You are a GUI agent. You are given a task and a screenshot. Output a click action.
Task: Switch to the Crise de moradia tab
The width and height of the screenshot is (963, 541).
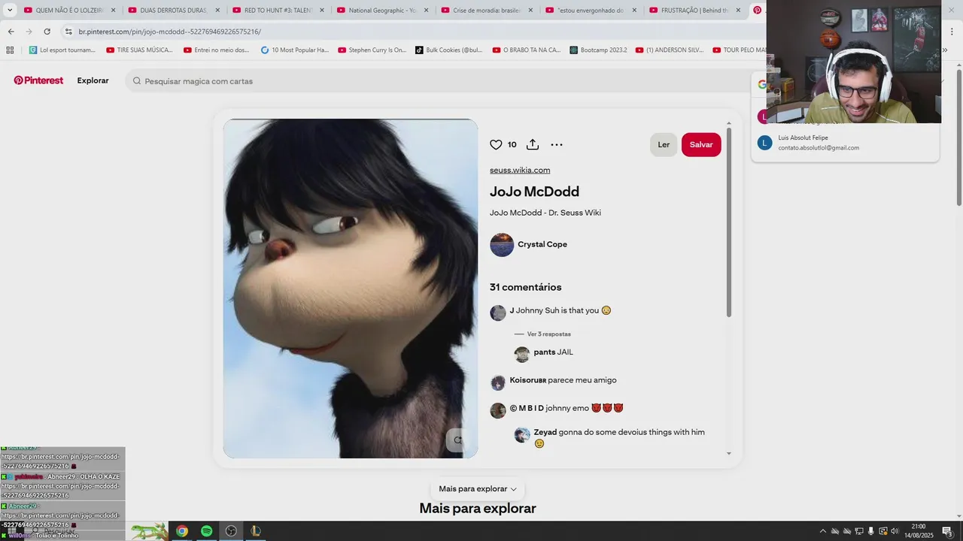pyautogui.click(x=487, y=11)
